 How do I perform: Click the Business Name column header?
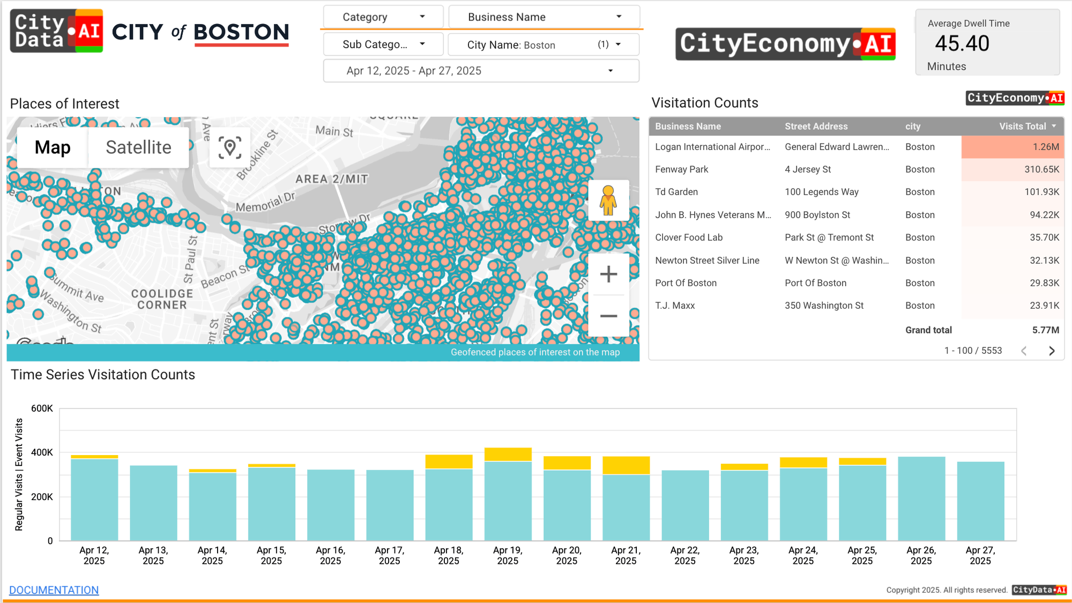coord(688,126)
